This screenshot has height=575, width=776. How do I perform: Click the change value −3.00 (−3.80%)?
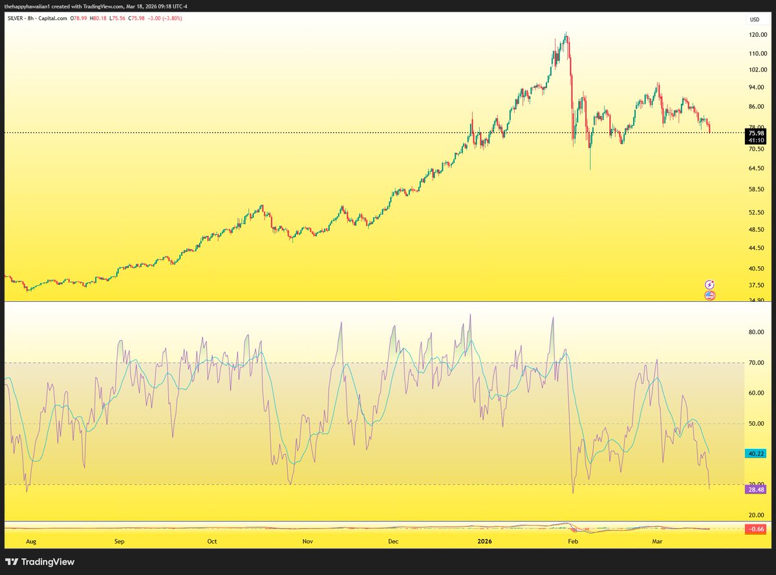click(165, 18)
